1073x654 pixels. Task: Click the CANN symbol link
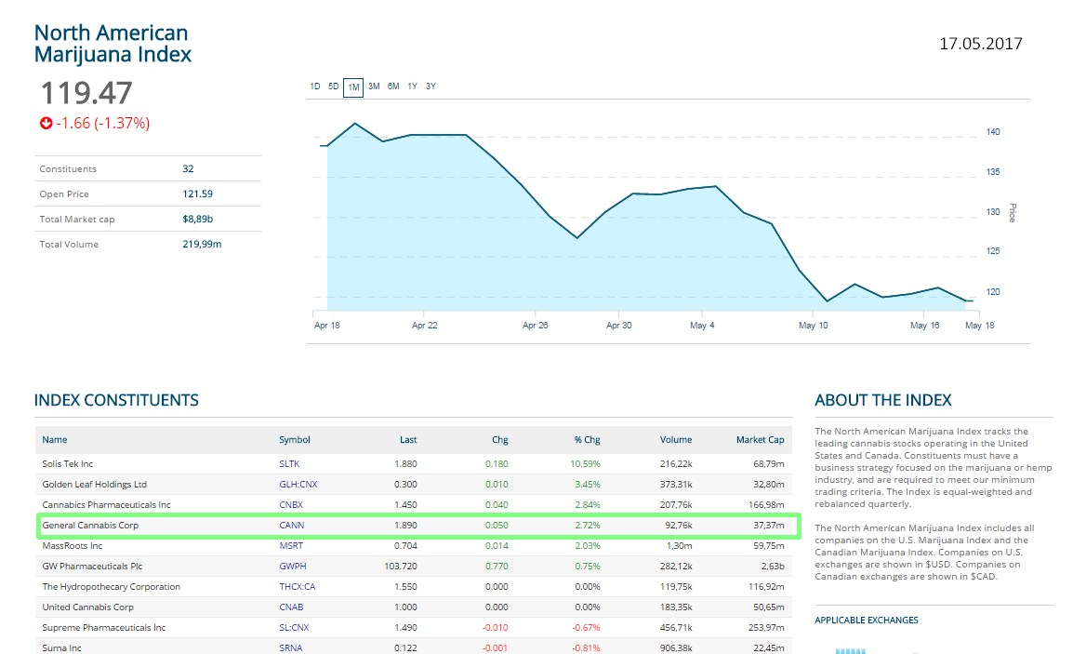click(x=290, y=526)
